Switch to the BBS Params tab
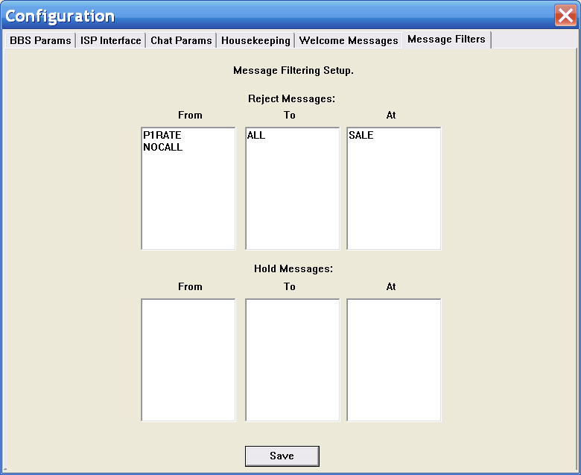This screenshot has height=475, width=581. [x=40, y=40]
